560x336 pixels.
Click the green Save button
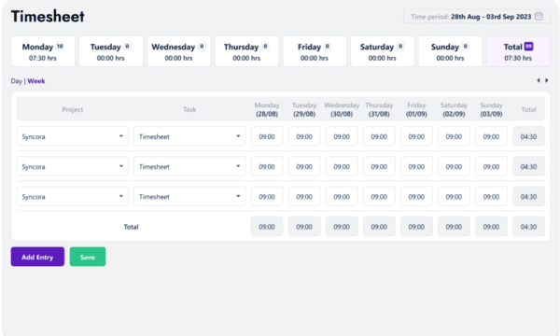(x=88, y=257)
